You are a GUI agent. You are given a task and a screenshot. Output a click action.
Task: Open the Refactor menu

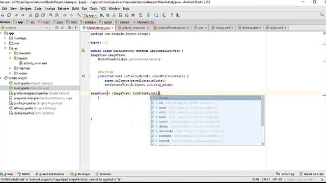coord(63,9)
